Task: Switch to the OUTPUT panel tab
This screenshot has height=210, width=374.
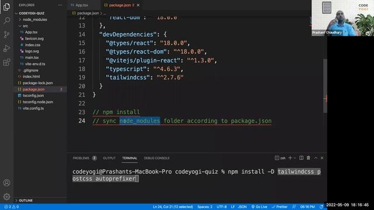Action: click(109, 158)
